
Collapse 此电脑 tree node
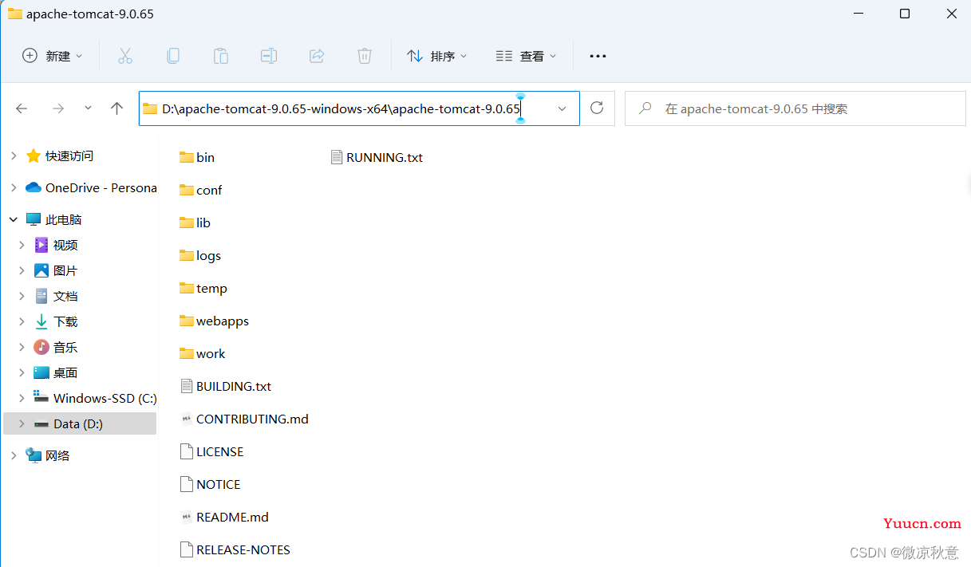click(14, 219)
